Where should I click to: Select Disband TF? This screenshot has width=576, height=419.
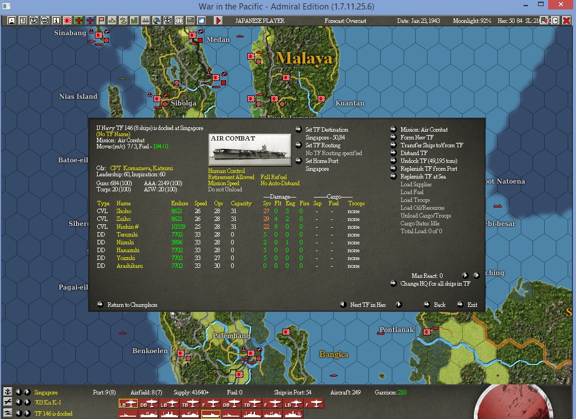(414, 153)
